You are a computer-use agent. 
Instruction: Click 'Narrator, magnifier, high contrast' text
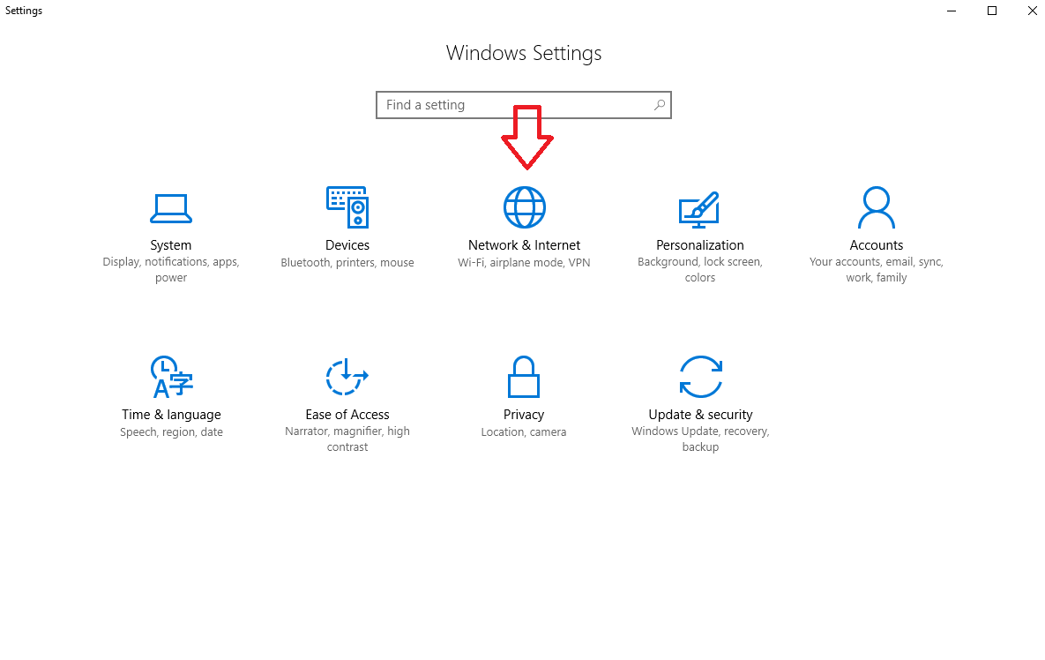[x=347, y=439]
